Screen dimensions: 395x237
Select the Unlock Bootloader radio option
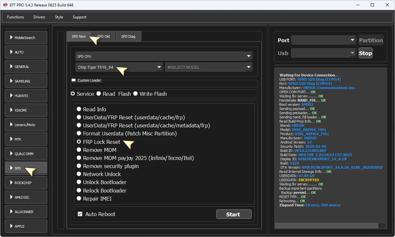(79, 182)
